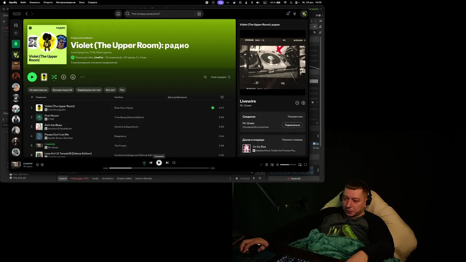The image size is (466, 262).
Task: Click play button in bottom player
Action: pos(159,163)
